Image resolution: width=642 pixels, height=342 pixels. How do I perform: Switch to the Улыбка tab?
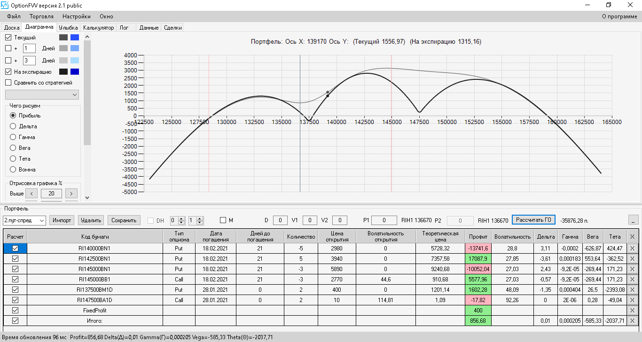click(x=68, y=28)
